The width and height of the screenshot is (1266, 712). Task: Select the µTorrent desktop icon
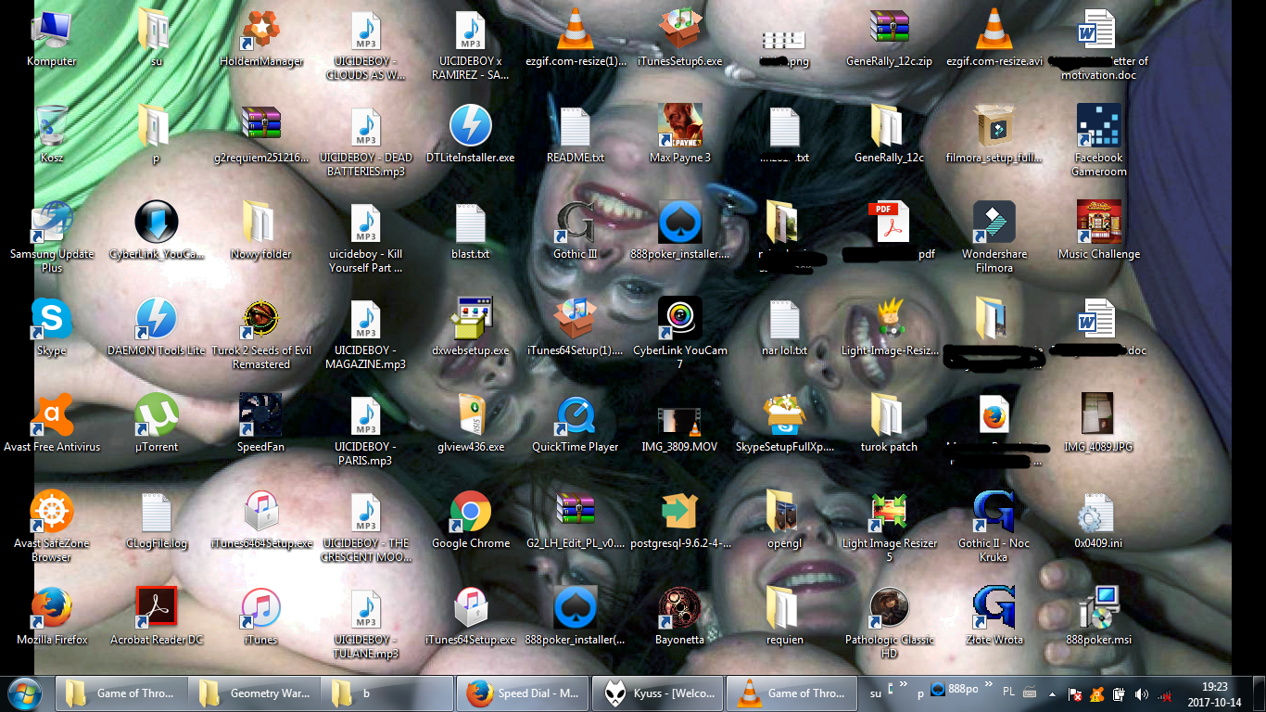coord(157,424)
